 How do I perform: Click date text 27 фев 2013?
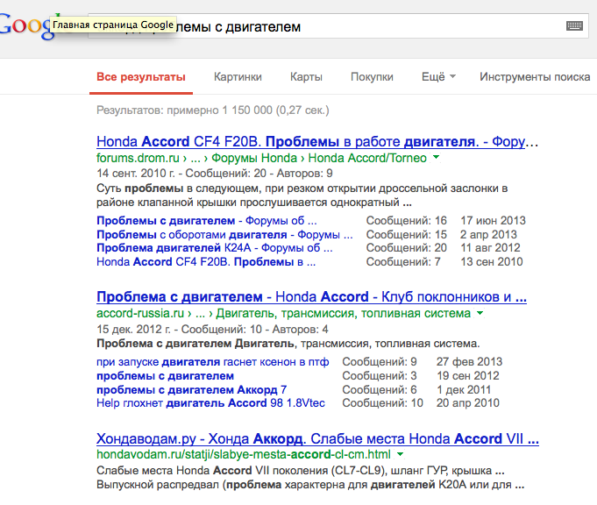470,362
